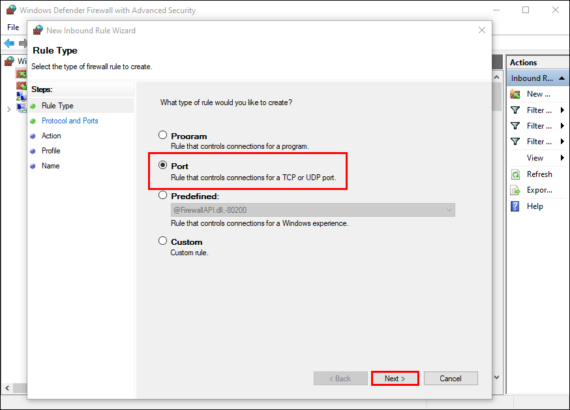Image resolution: width=570 pixels, height=410 pixels.
Task: Click the blue back arrow in toolbar
Action: [x=9, y=43]
